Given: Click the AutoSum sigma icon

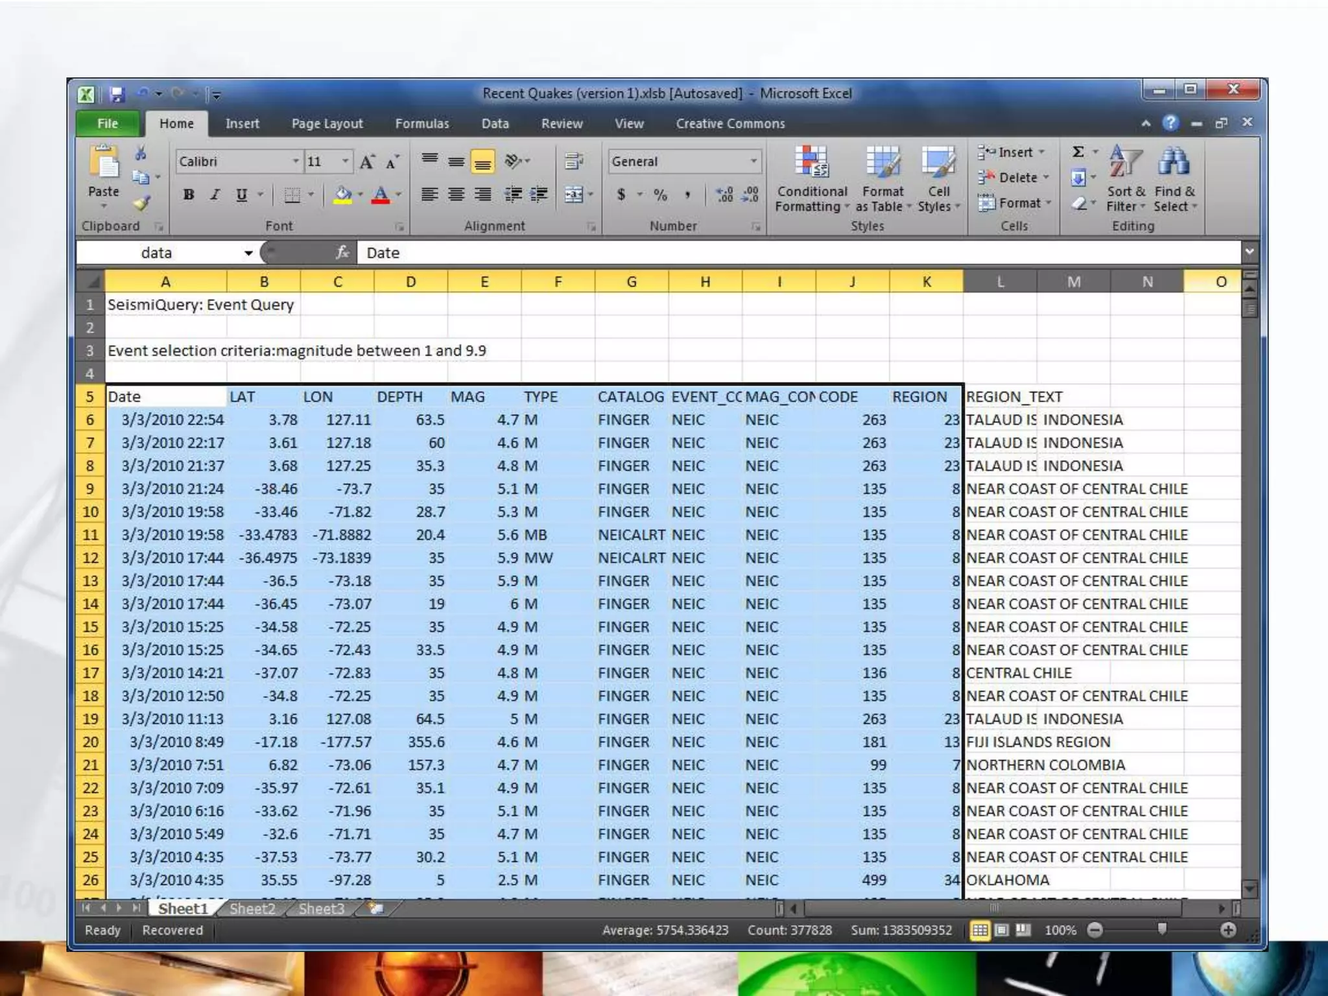Looking at the screenshot, I should coord(1078,152).
